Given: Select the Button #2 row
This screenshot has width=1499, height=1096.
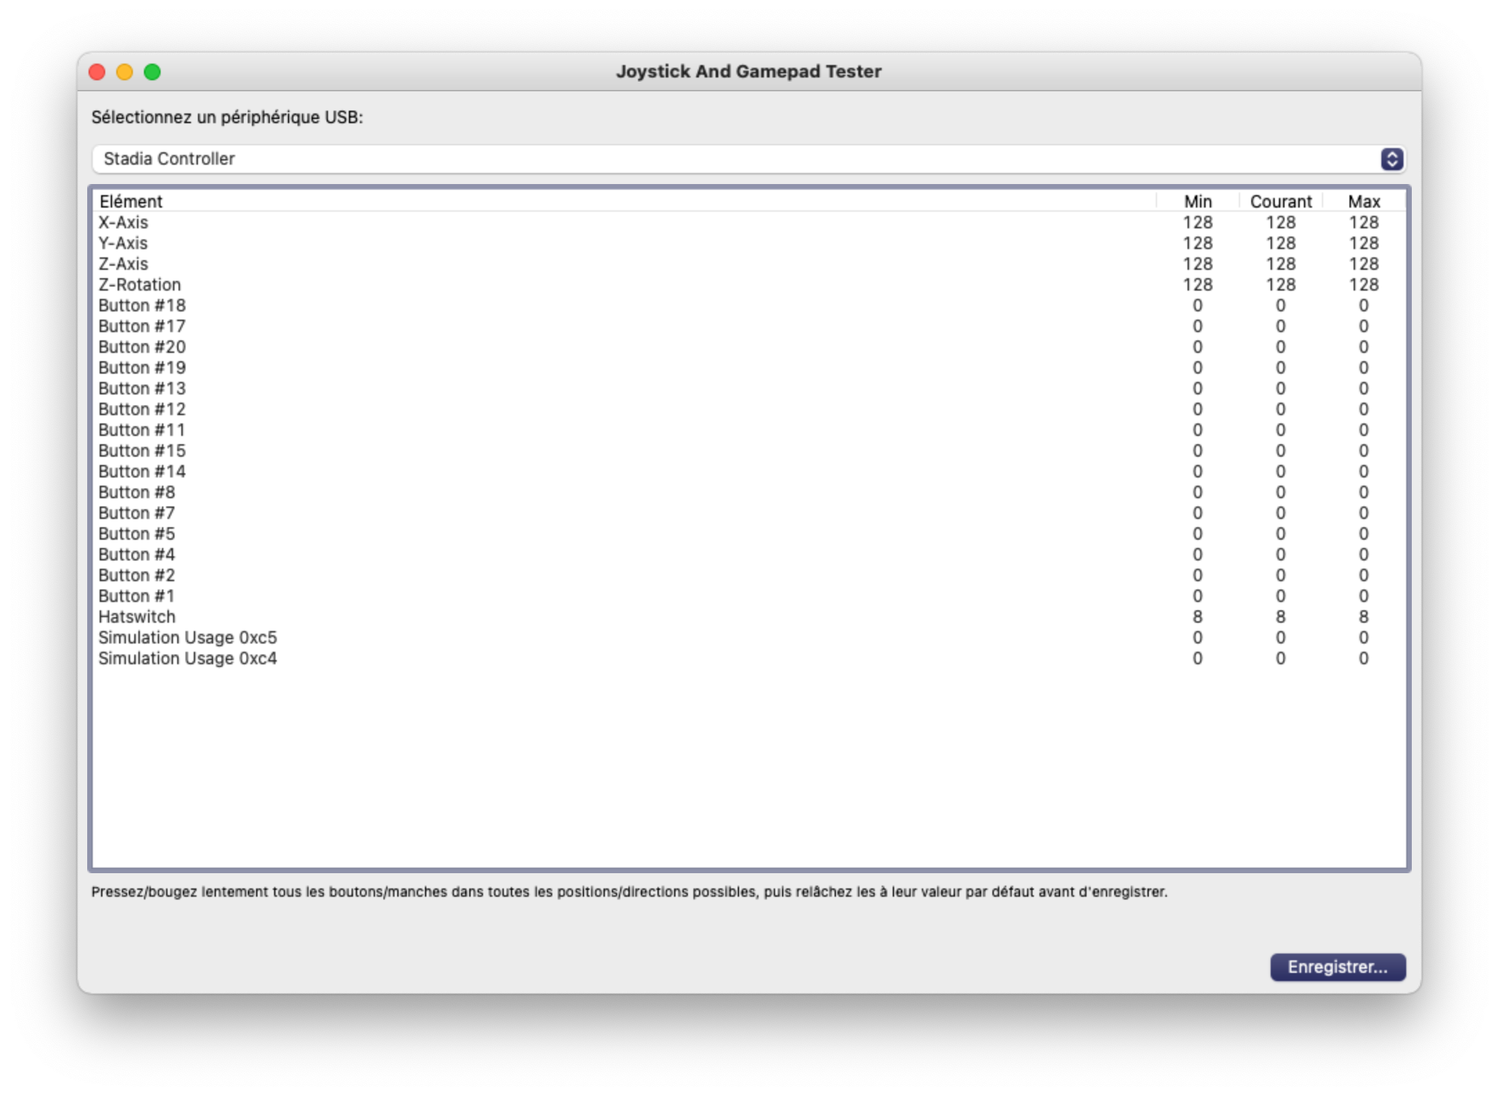Looking at the screenshot, I should coord(749,575).
